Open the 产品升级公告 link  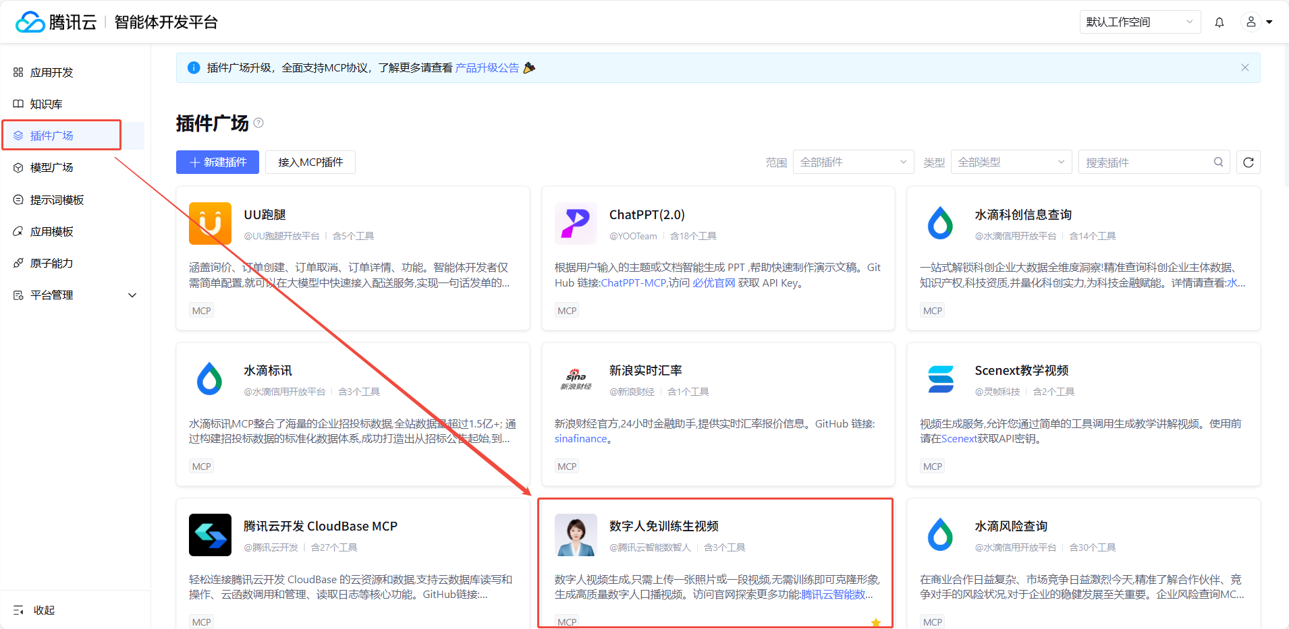[487, 67]
